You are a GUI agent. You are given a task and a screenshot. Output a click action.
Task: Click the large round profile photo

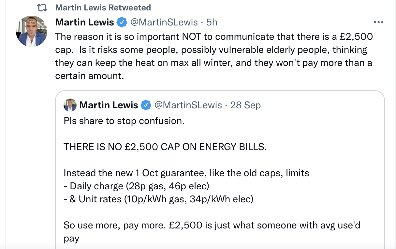click(x=32, y=31)
